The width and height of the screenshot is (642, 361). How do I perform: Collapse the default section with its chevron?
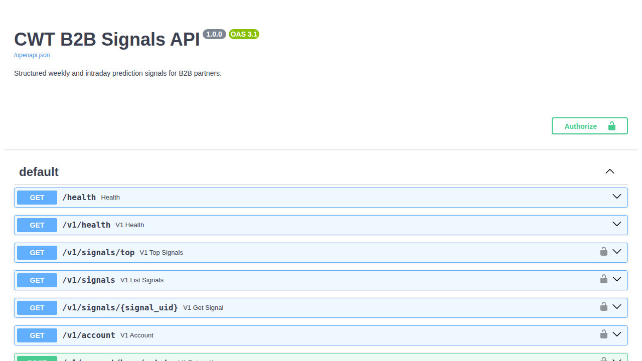(610, 171)
